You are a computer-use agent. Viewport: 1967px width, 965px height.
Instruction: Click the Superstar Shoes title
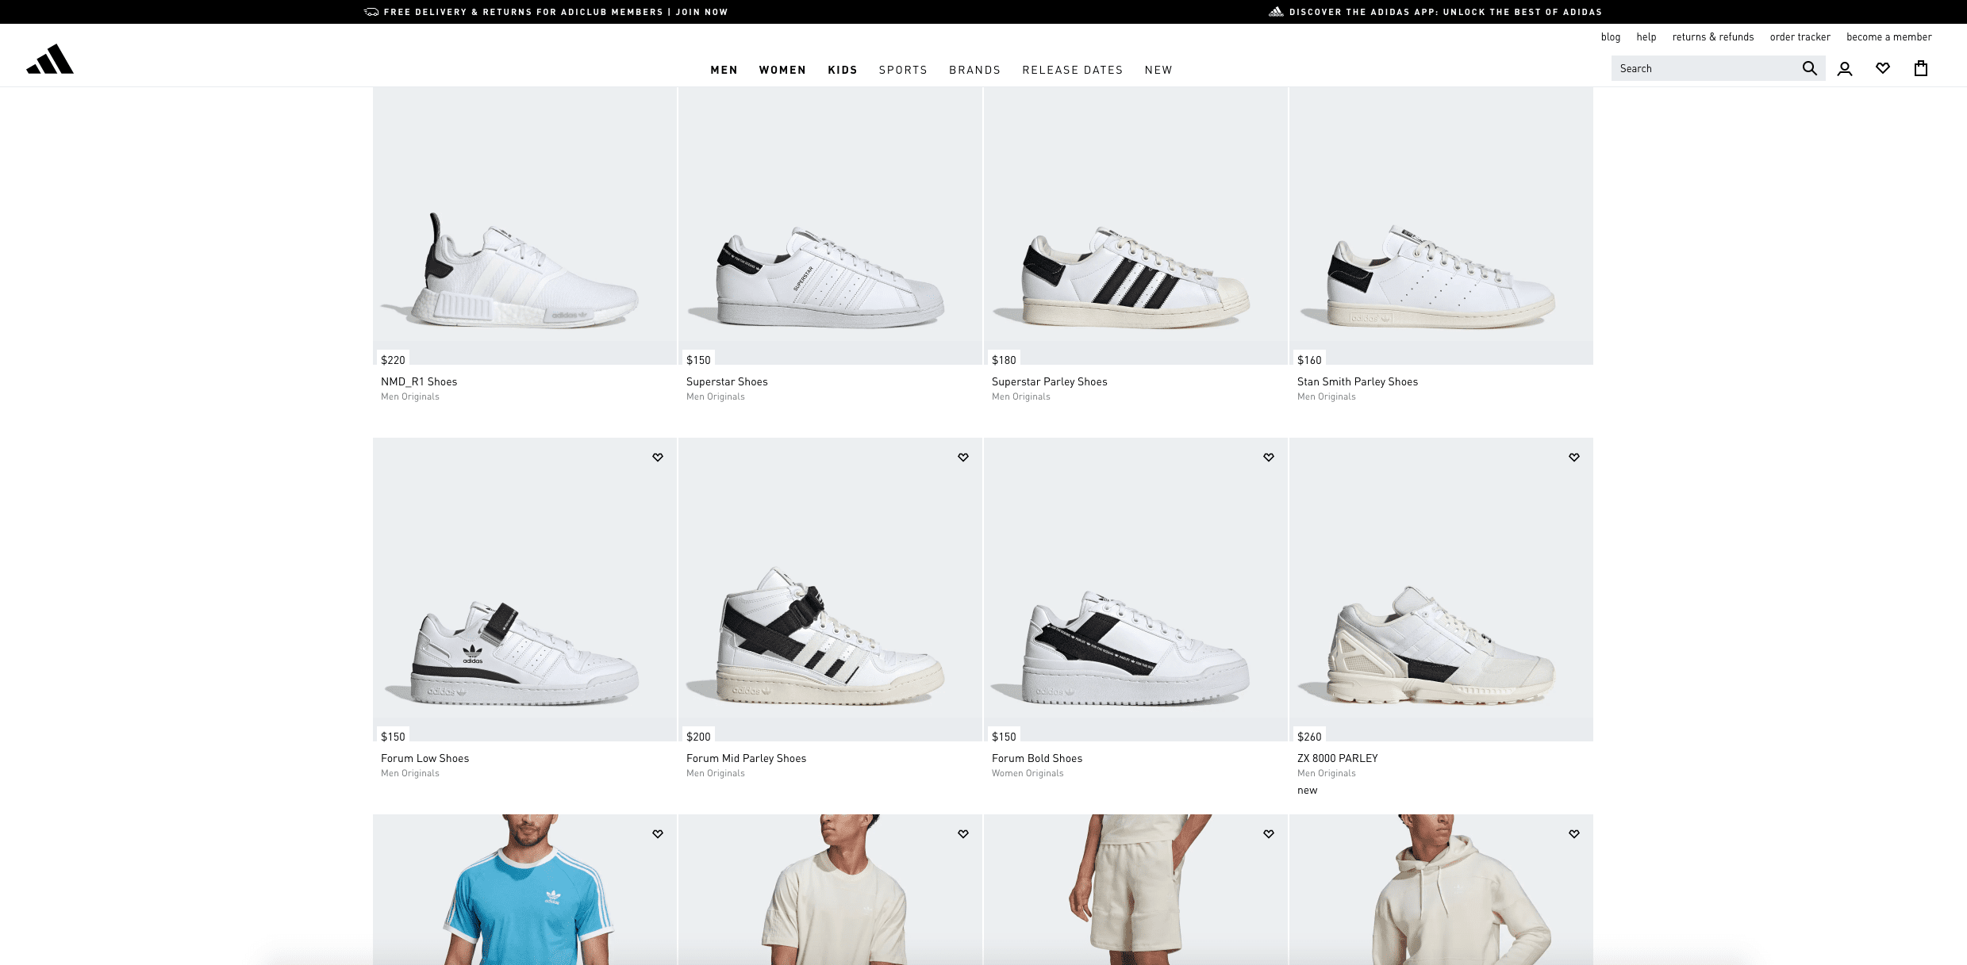click(x=727, y=382)
